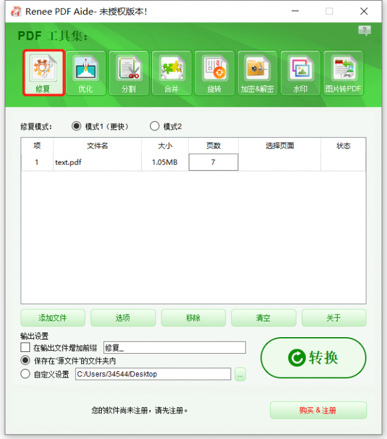Click the 项 column header
This screenshot has width=387, height=439.
tap(37, 146)
